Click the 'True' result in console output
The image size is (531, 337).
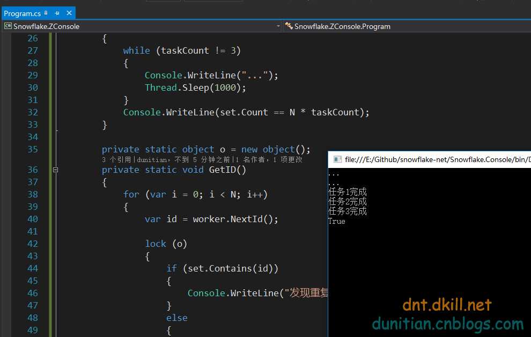coord(337,222)
